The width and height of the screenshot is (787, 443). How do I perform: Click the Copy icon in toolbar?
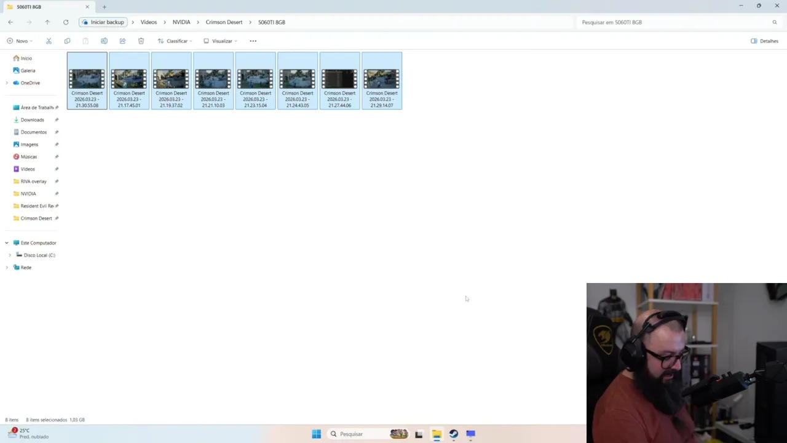pyautogui.click(x=67, y=41)
